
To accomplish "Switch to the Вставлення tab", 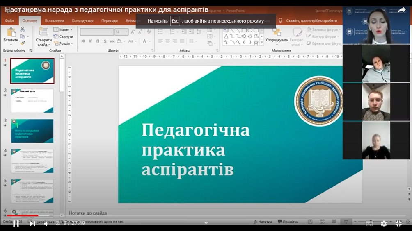I will point(55,20).
